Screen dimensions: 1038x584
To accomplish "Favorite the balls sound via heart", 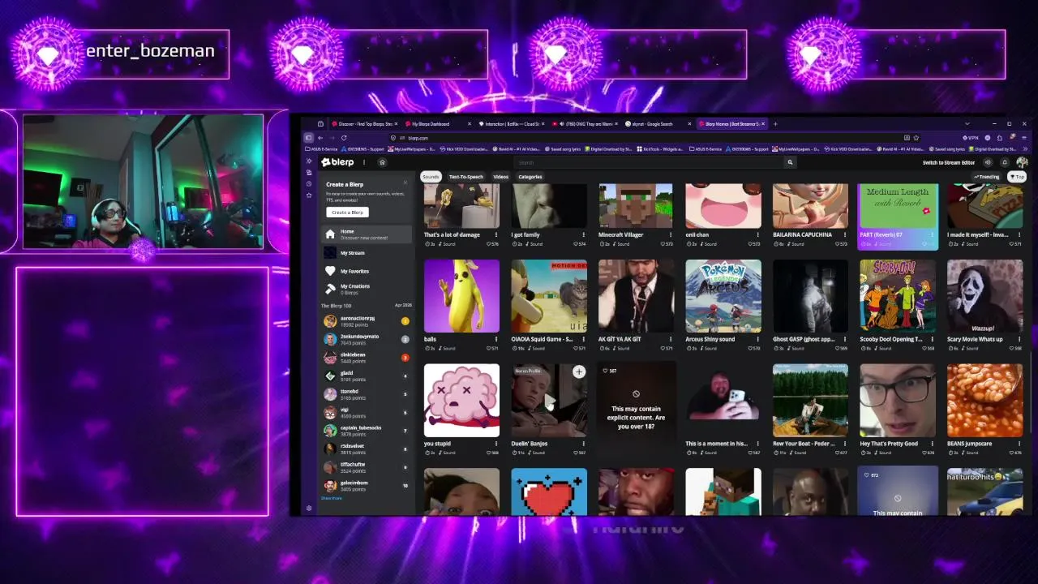I will pyautogui.click(x=488, y=348).
